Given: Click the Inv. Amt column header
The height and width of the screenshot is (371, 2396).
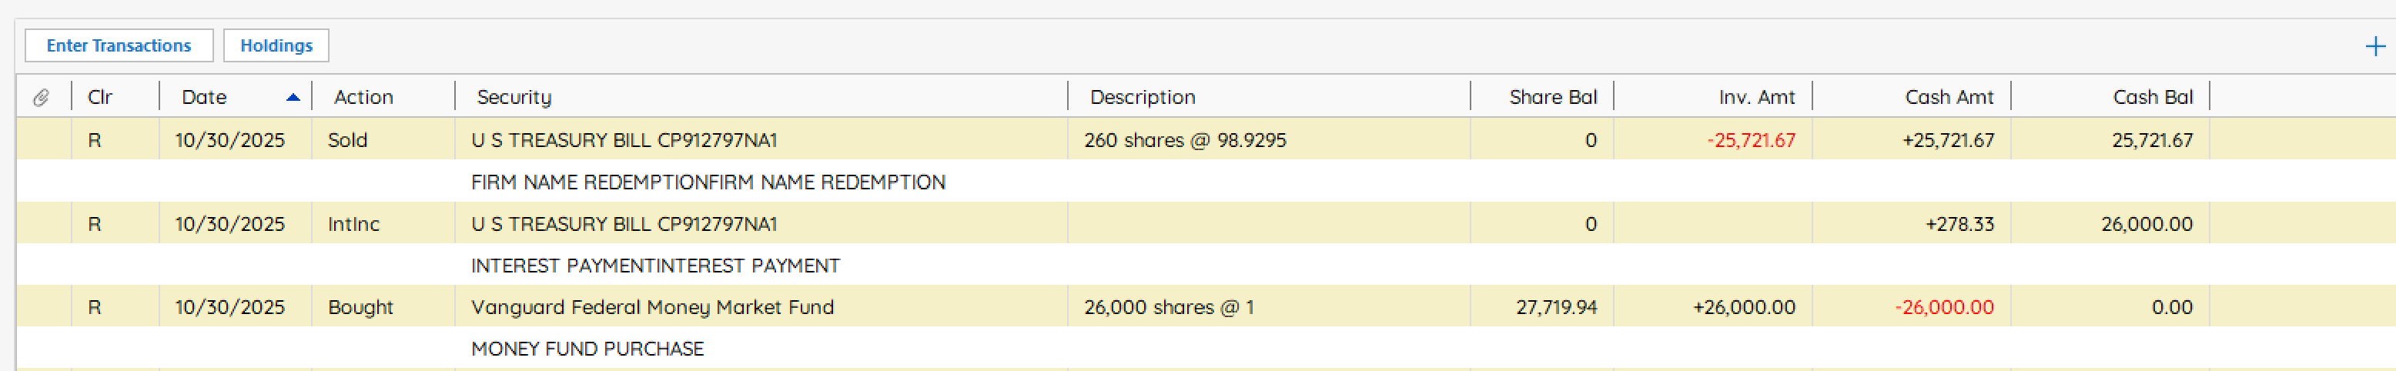Looking at the screenshot, I should click(1755, 97).
